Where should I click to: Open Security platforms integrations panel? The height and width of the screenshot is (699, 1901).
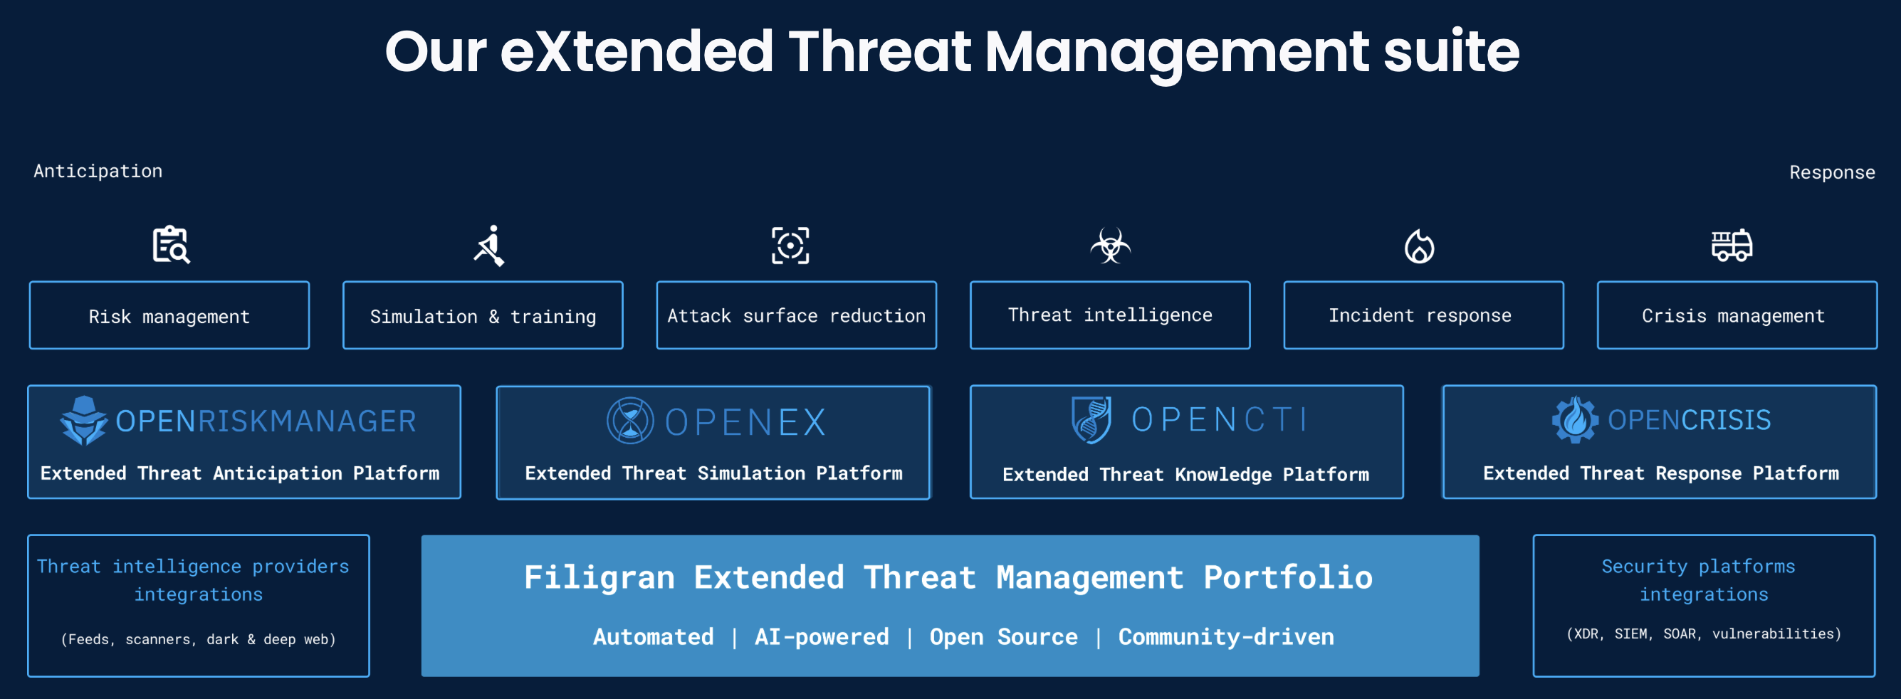[x=1702, y=606]
